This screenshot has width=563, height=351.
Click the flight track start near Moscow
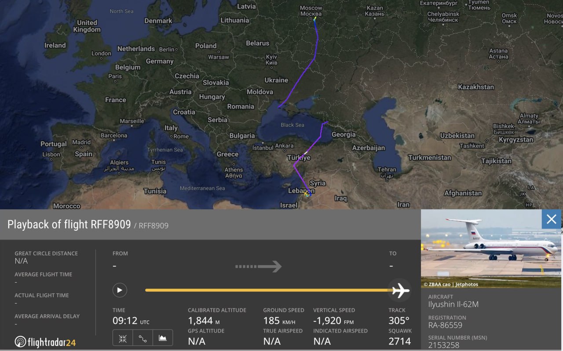pyautogui.click(x=315, y=19)
